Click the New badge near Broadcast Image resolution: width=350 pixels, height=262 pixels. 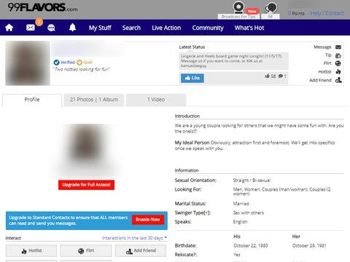click(252, 11)
